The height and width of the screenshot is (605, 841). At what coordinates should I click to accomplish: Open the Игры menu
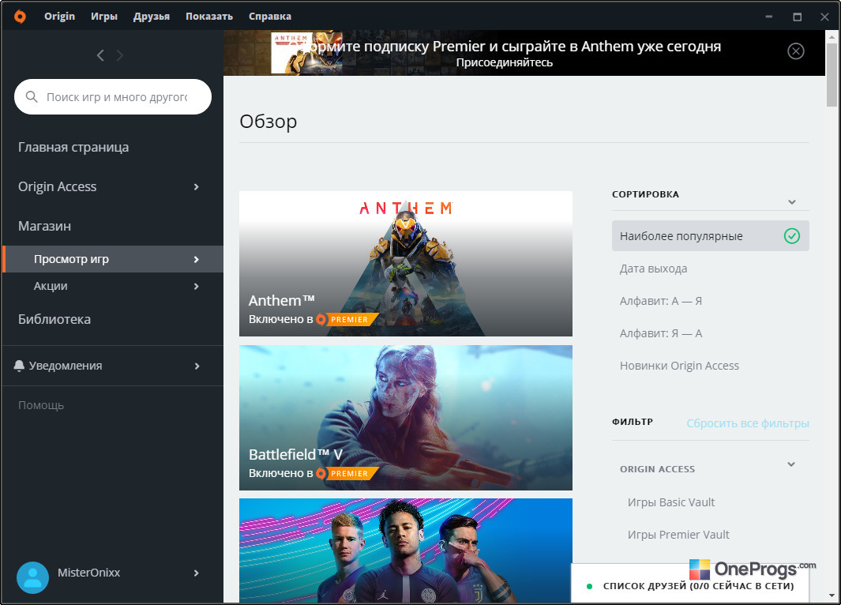click(104, 17)
